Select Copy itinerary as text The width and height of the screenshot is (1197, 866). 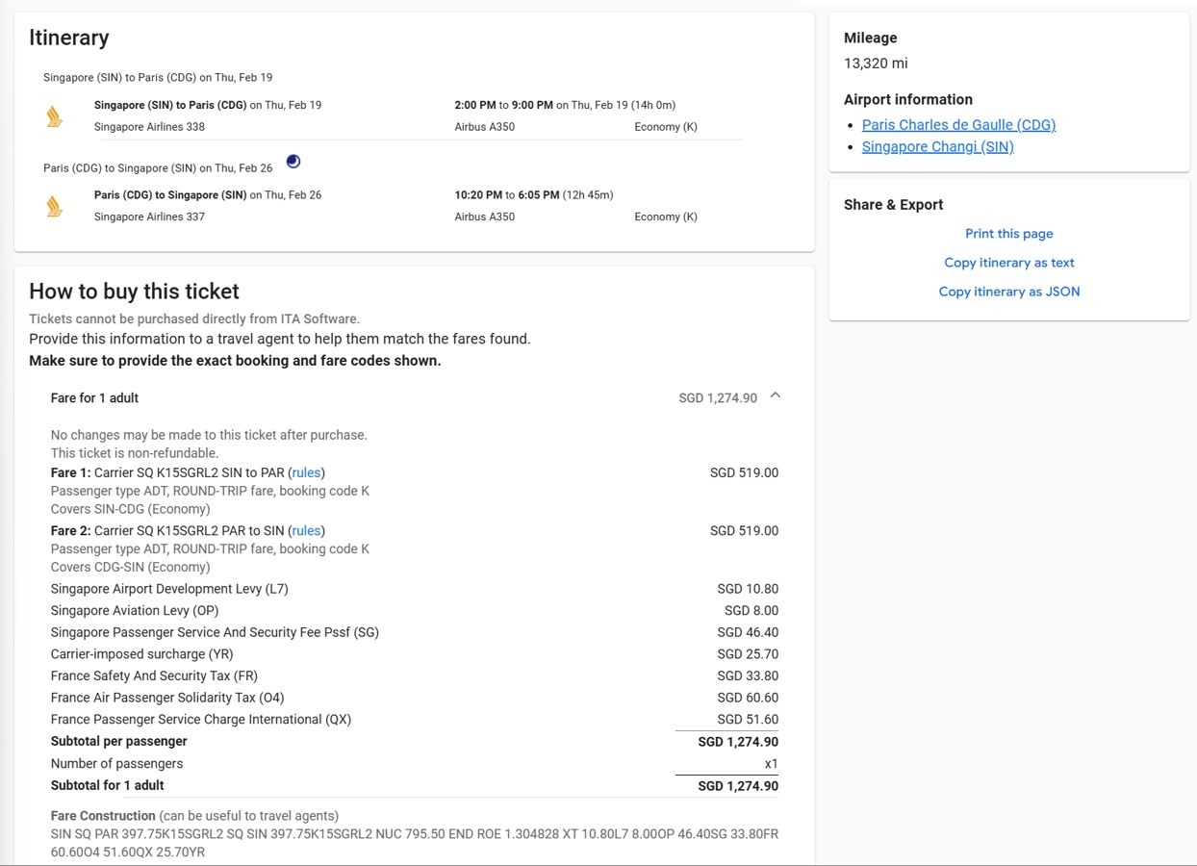tap(1008, 263)
